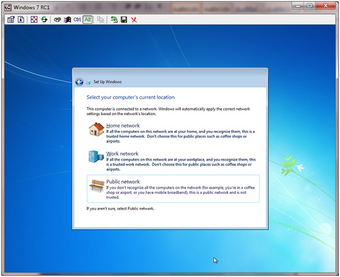
Task: Toggle the pressed Alt key button
Action: click(88, 20)
